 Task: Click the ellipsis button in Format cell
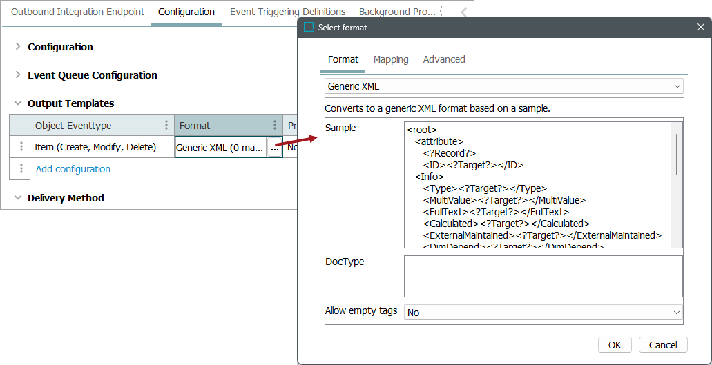click(274, 148)
